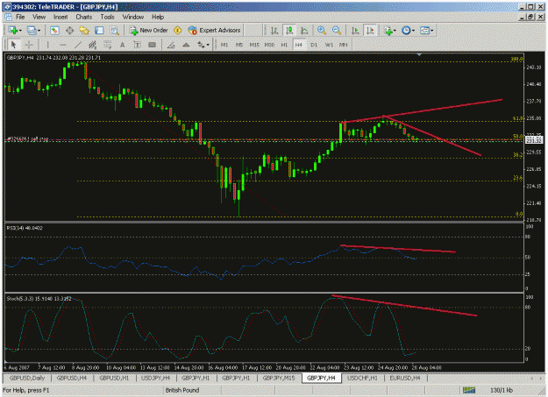Open the Insert menu
548x397 pixels.
pyautogui.click(x=60, y=17)
